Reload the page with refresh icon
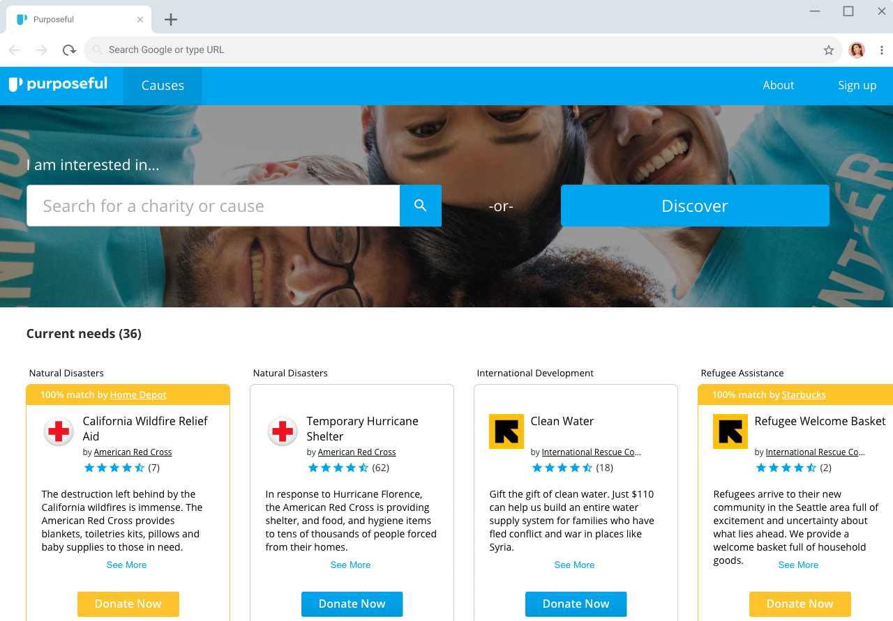Screen dimensions: 893x621 coord(69,50)
